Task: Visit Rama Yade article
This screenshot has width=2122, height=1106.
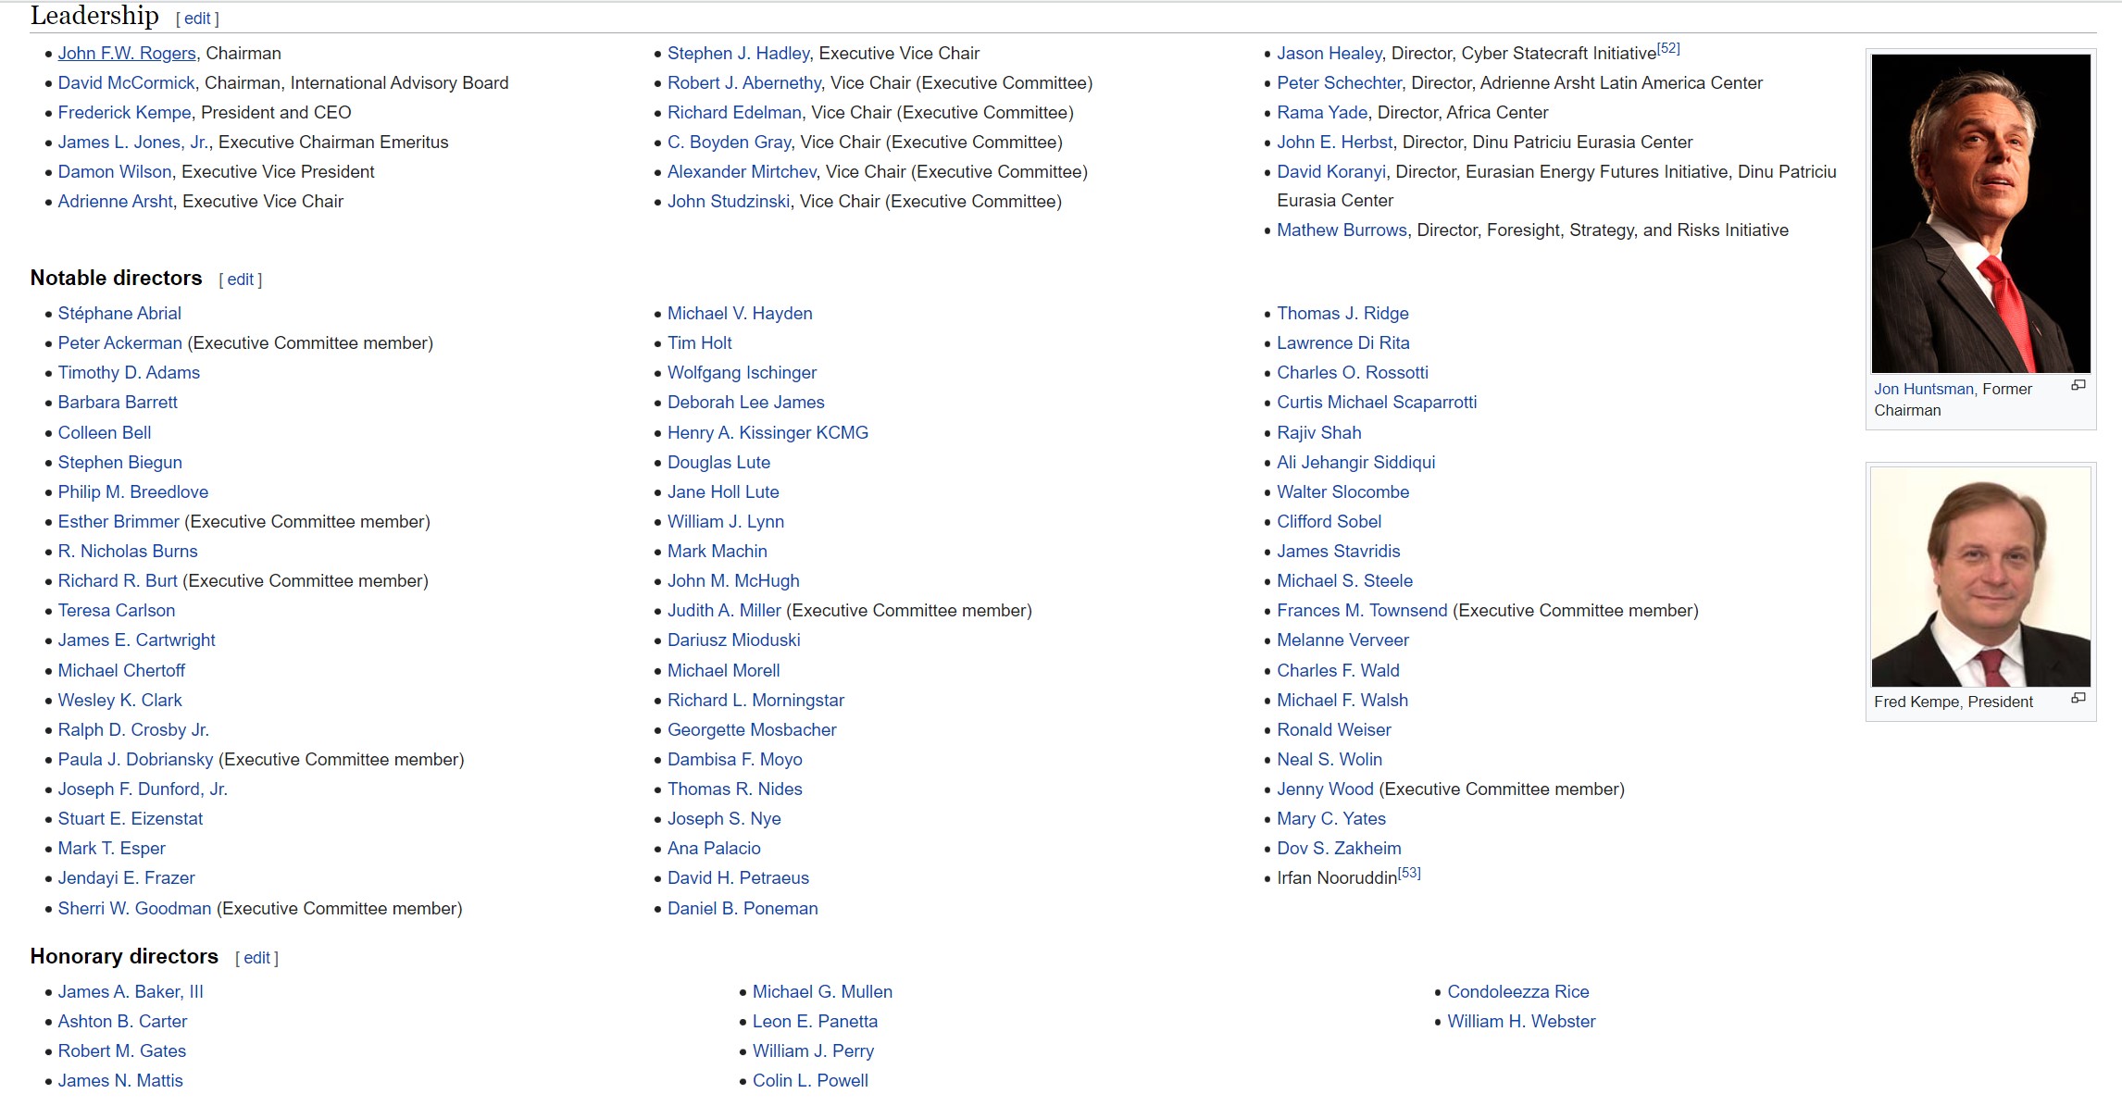Action: (x=1322, y=113)
